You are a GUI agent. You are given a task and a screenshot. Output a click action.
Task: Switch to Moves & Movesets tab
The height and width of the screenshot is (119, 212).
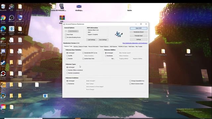click(x=93, y=47)
